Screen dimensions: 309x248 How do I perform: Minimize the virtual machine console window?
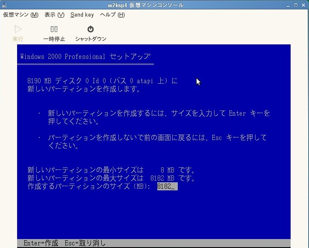(x=288, y=5)
